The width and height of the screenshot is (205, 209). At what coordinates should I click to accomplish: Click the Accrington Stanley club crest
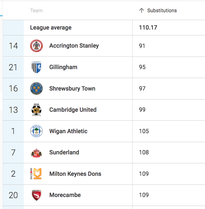point(36,46)
